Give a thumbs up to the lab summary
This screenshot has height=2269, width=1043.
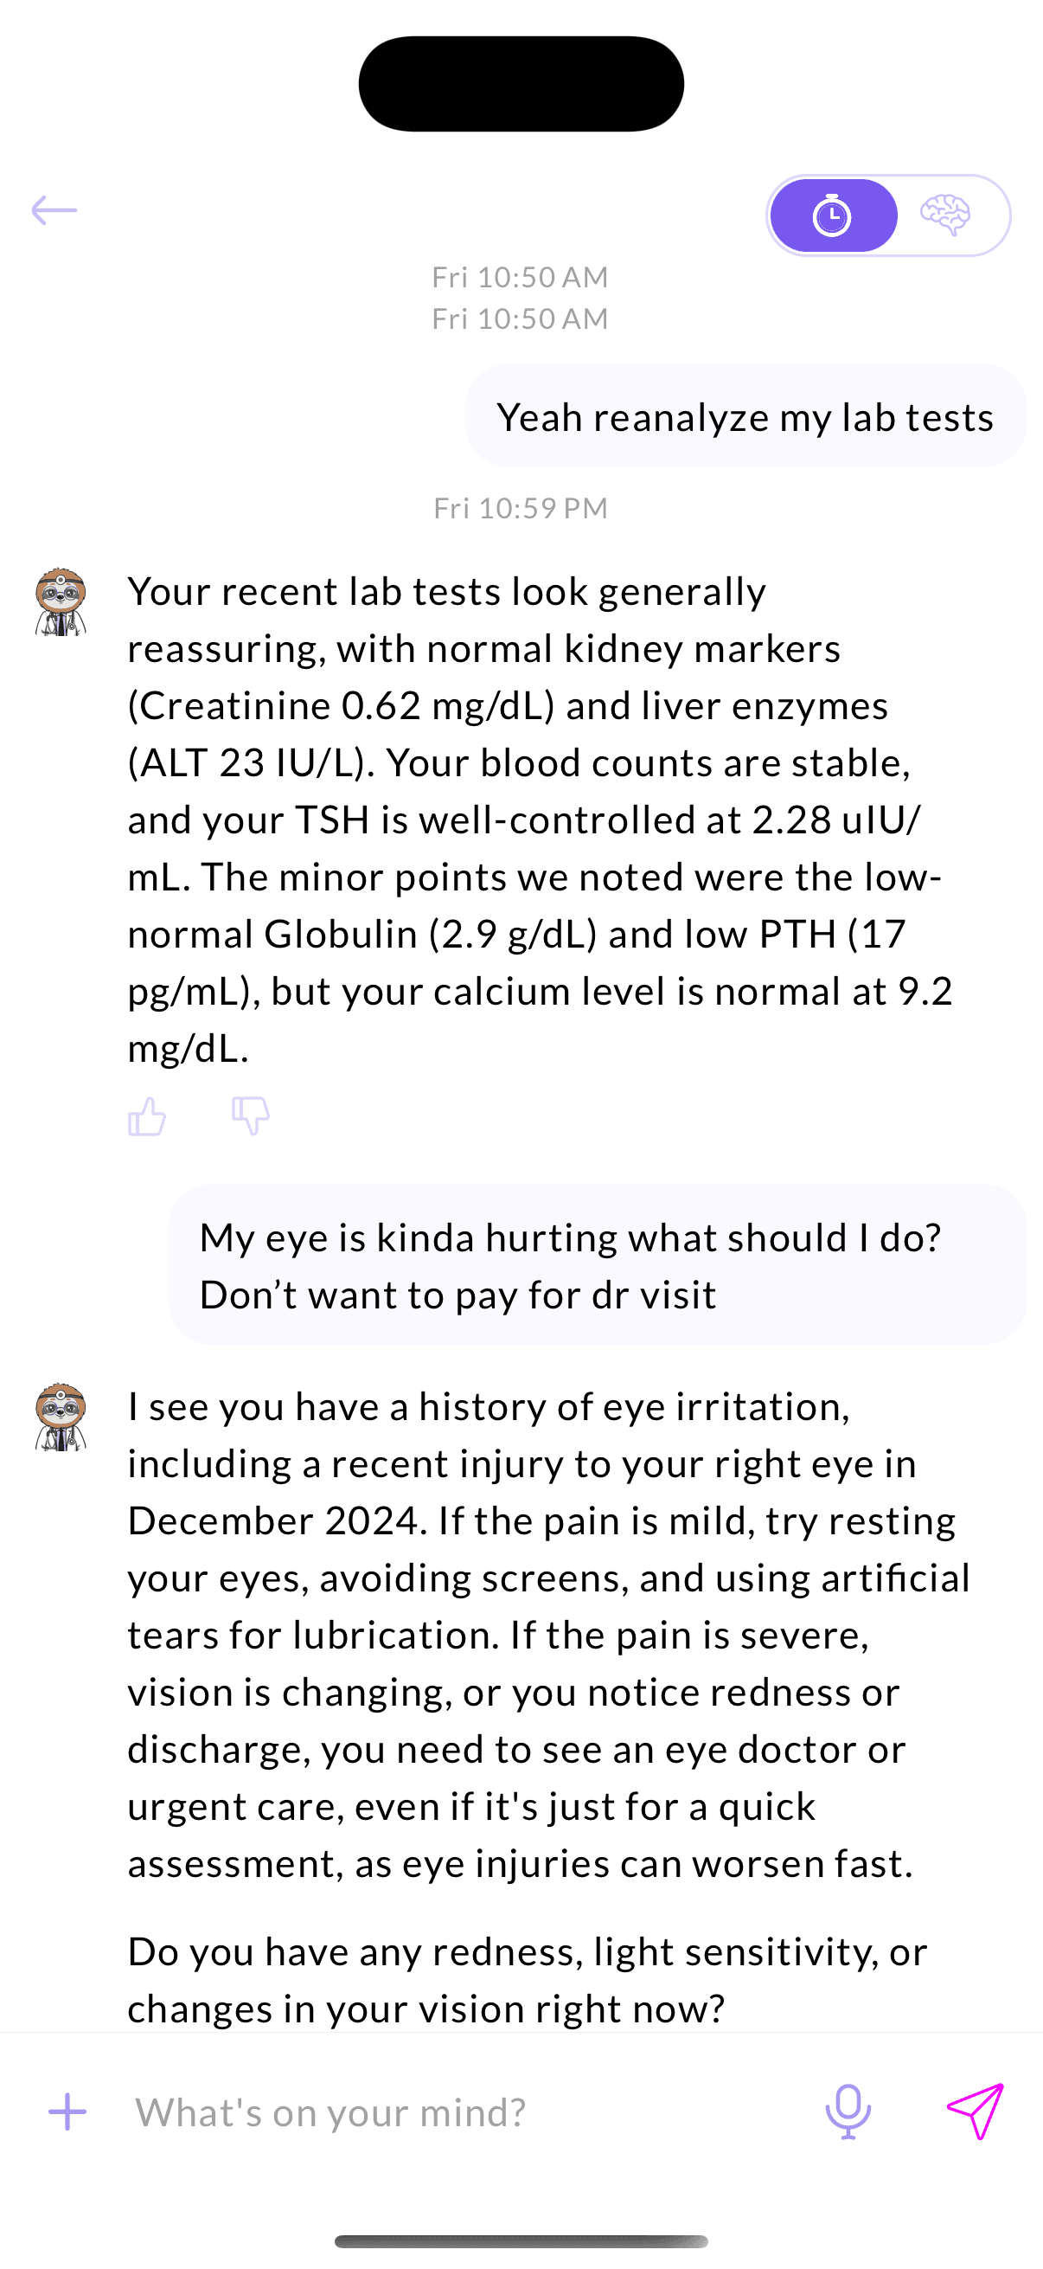tap(148, 1117)
